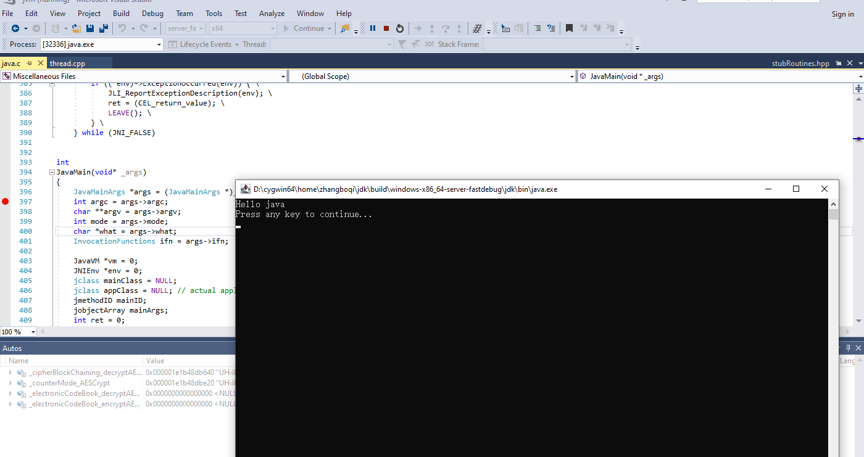Click the console window scrollbar thumb
Image resolution: width=864 pixels, height=457 pixels.
click(833, 215)
